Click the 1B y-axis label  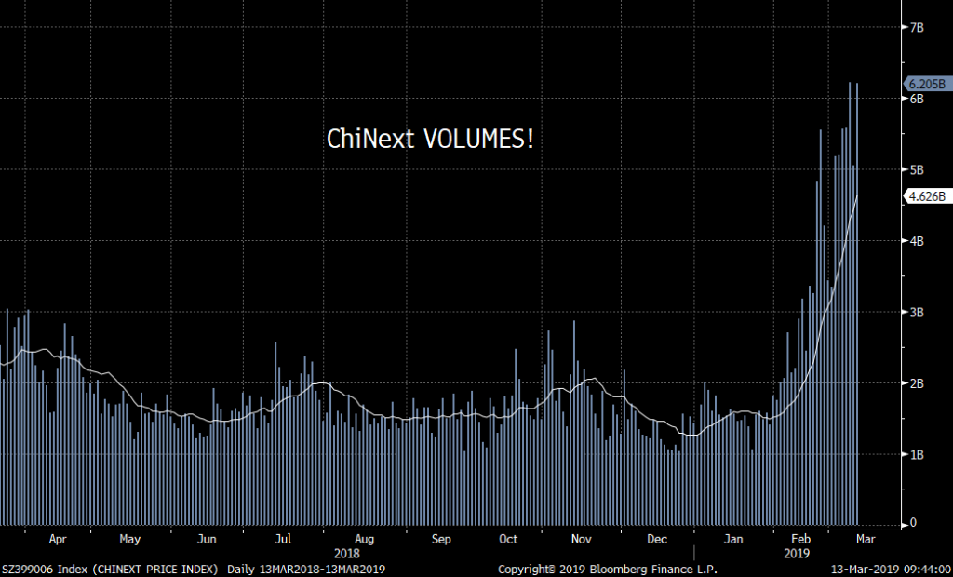pyautogui.click(x=917, y=454)
